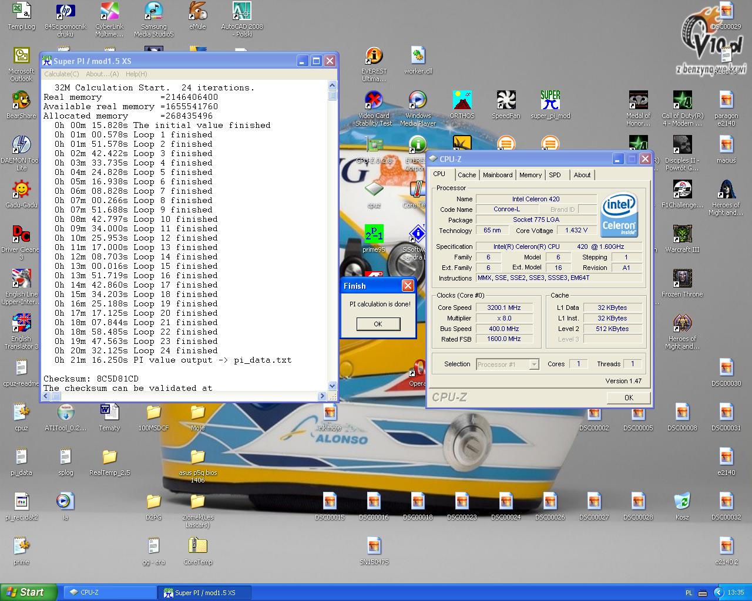Viewport: 752px width, 601px height.
Task: Open the ATITool desktop icon
Action: 65,417
